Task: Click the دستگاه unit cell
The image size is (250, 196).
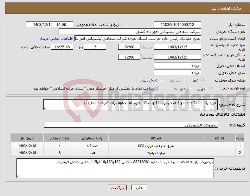Action: click(92, 146)
